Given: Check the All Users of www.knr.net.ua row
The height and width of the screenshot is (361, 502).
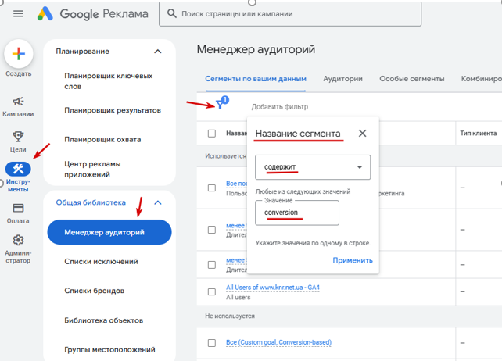Looking at the screenshot, I should pyautogui.click(x=212, y=292).
